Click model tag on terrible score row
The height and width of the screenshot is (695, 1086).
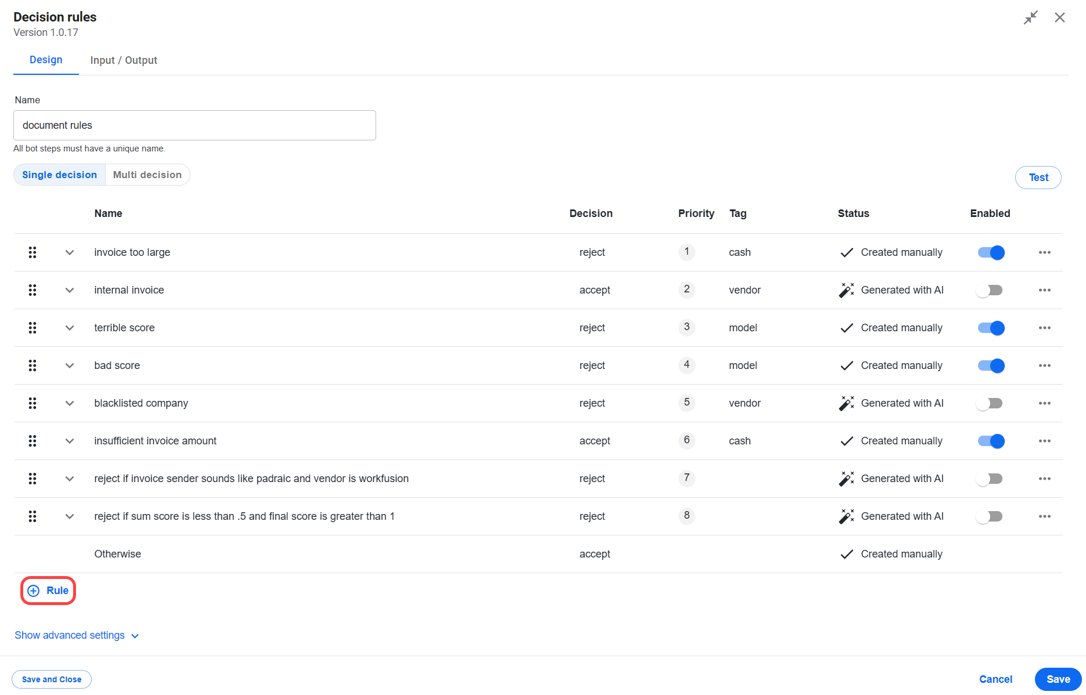pos(743,328)
